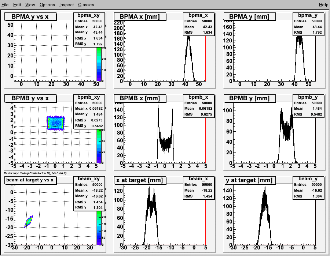
Task: Click 'RMS 1.634' in bpma_x stats
Action: pyautogui.click(x=198, y=32)
